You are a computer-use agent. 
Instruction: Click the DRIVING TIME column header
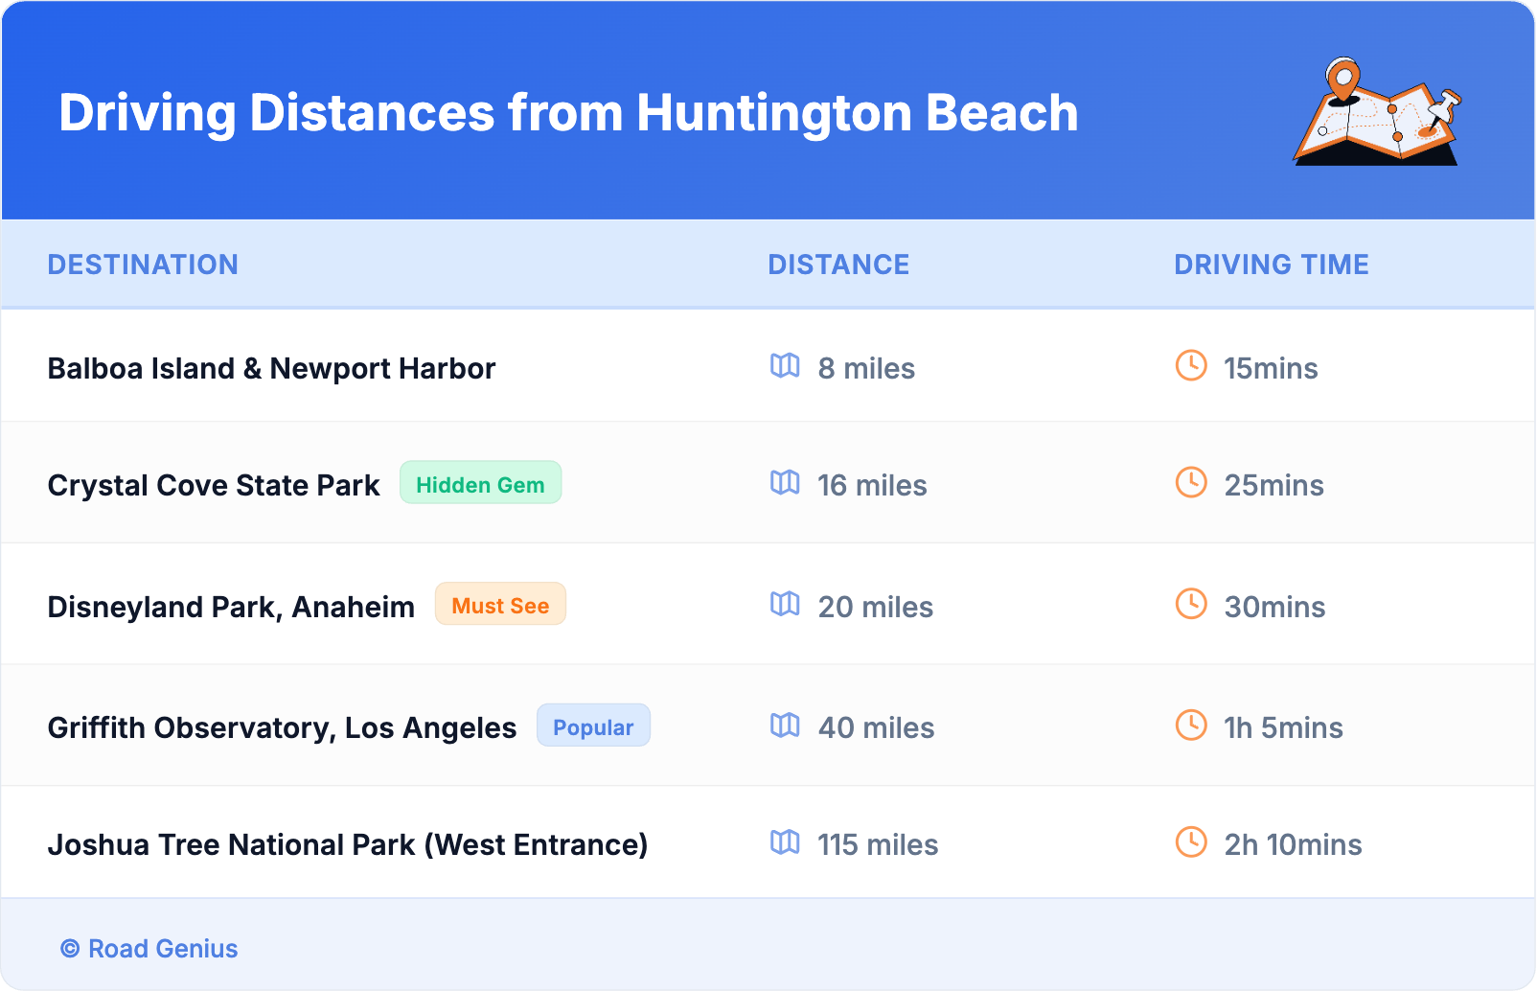(1272, 265)
